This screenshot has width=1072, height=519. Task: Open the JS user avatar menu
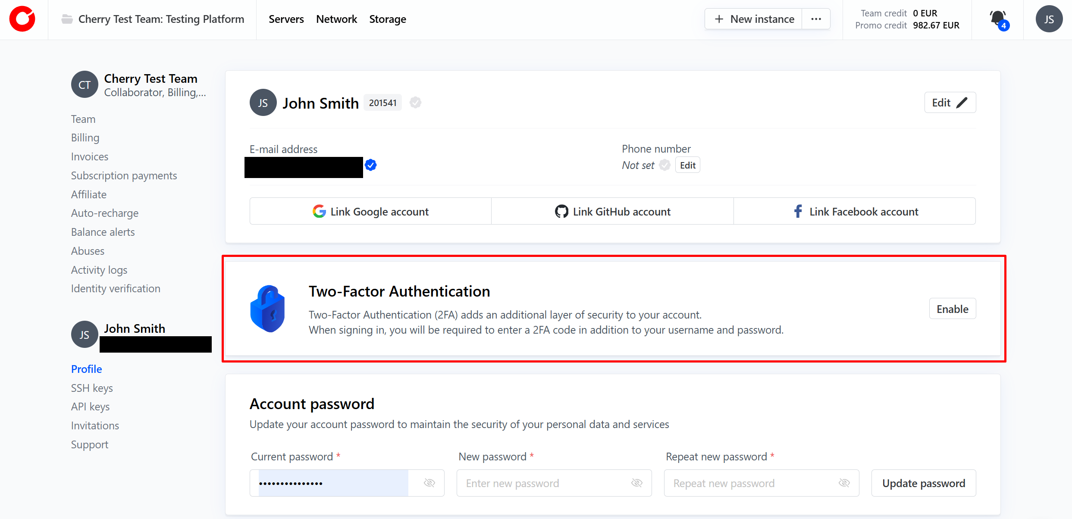pyautogui.click(x=1049, y=19)
